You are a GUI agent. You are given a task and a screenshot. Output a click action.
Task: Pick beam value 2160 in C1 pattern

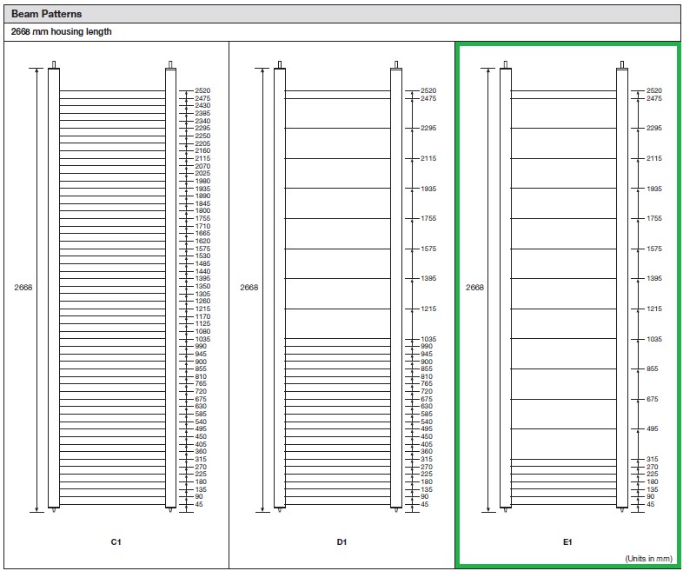(x=202, y=150)
